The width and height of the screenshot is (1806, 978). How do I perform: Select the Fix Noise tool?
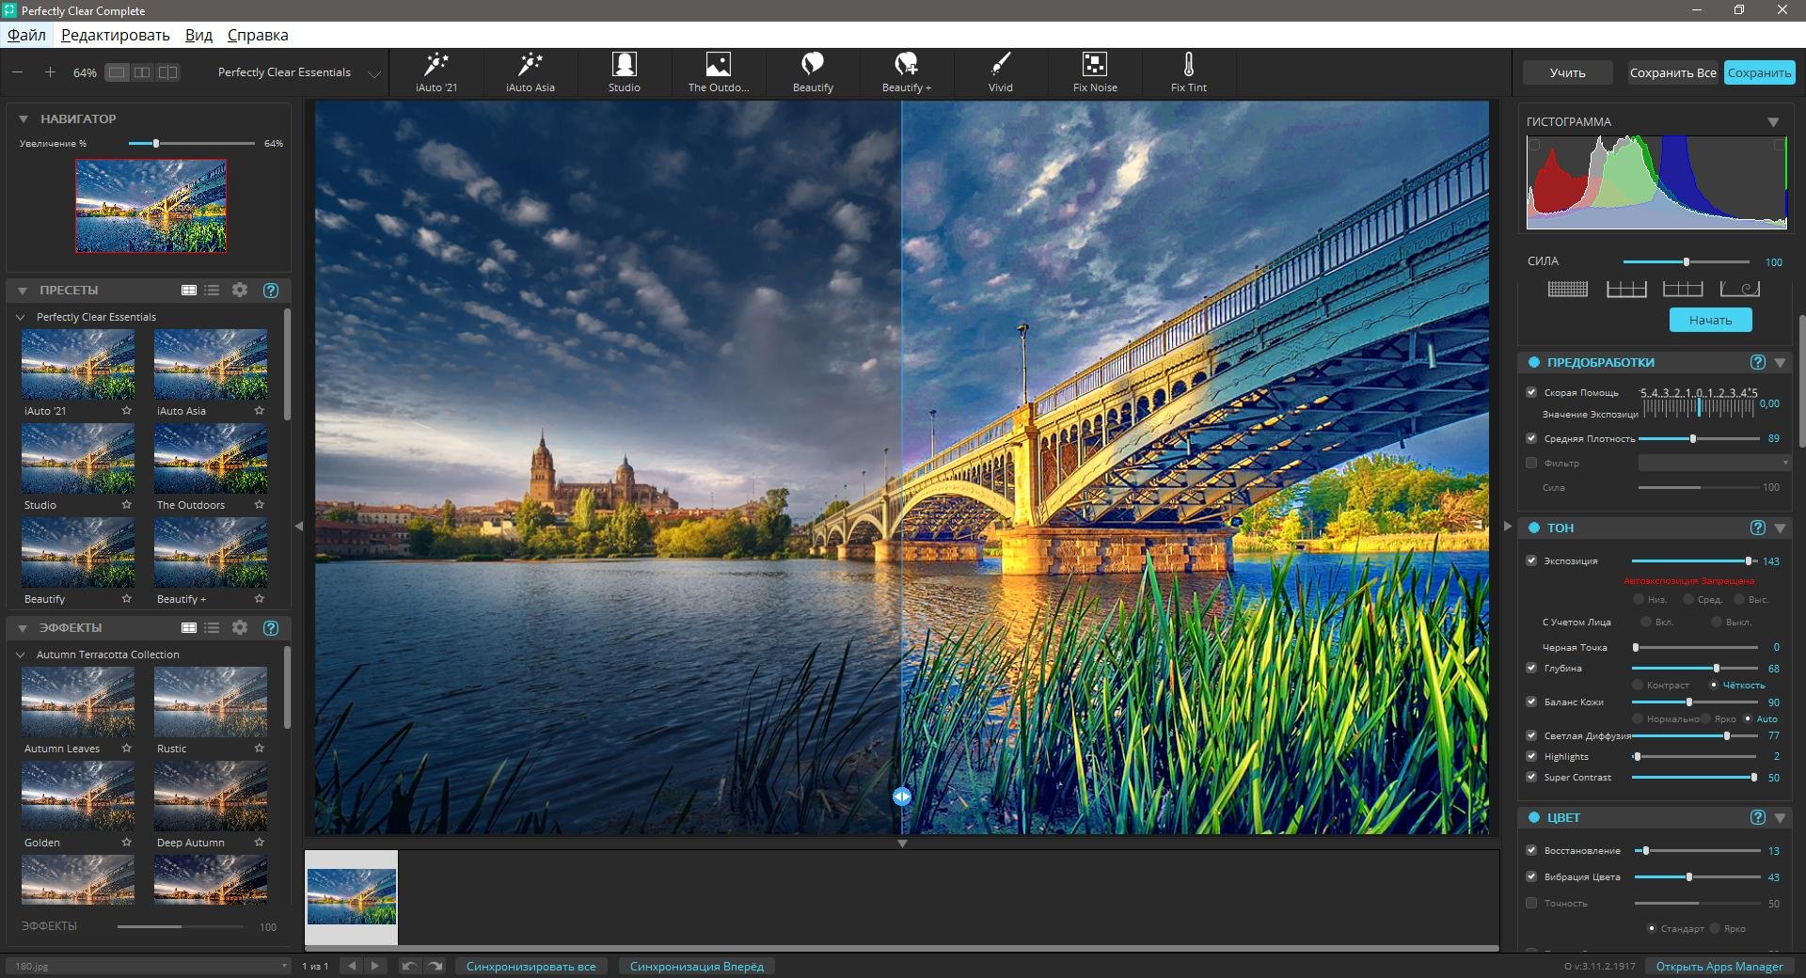[1095, 72]
